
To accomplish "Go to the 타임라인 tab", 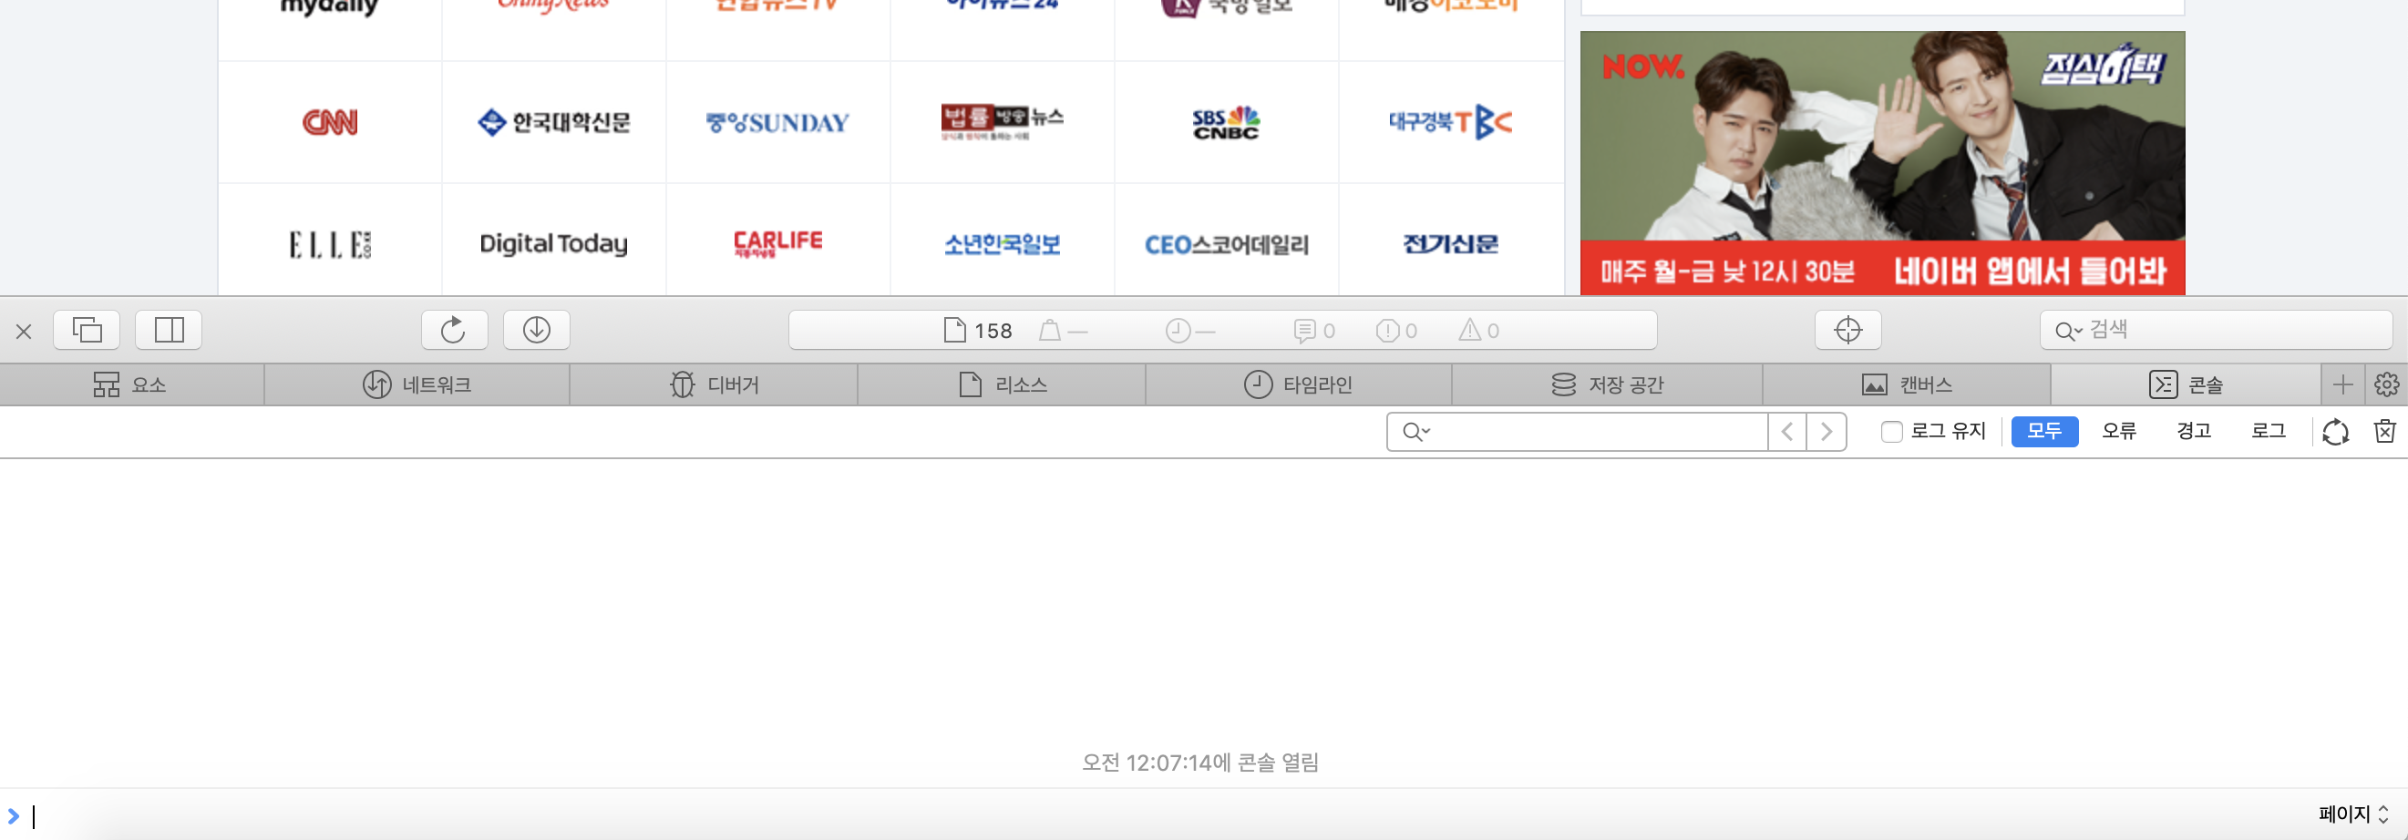I will (1299, 384).
